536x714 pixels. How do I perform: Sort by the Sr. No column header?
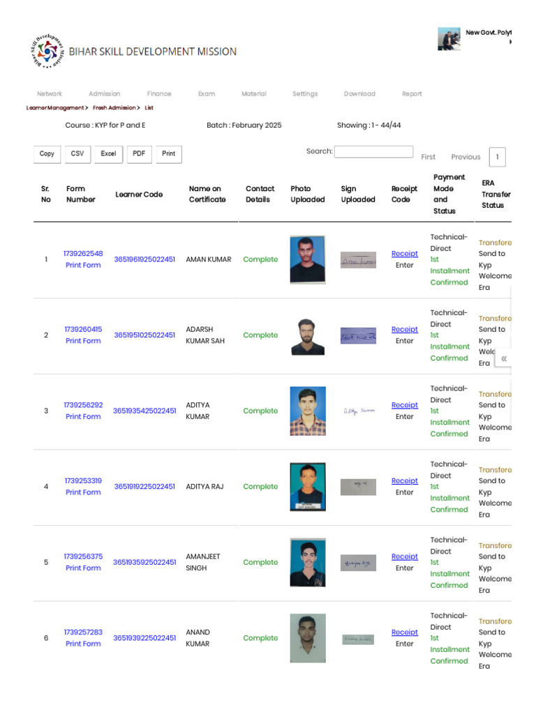[x=46, y=194]
